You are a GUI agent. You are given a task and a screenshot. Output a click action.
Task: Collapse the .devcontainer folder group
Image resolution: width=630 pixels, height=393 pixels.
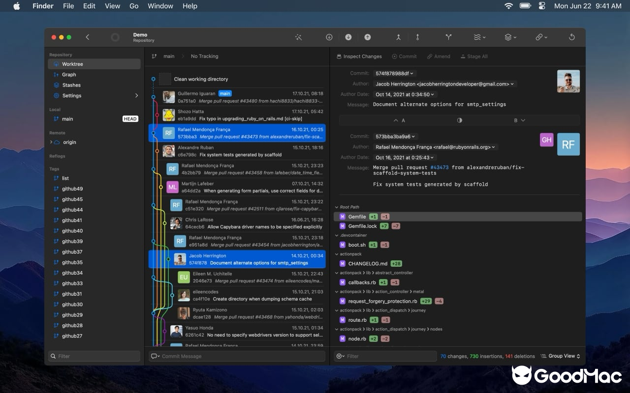[x=337, y=235]
